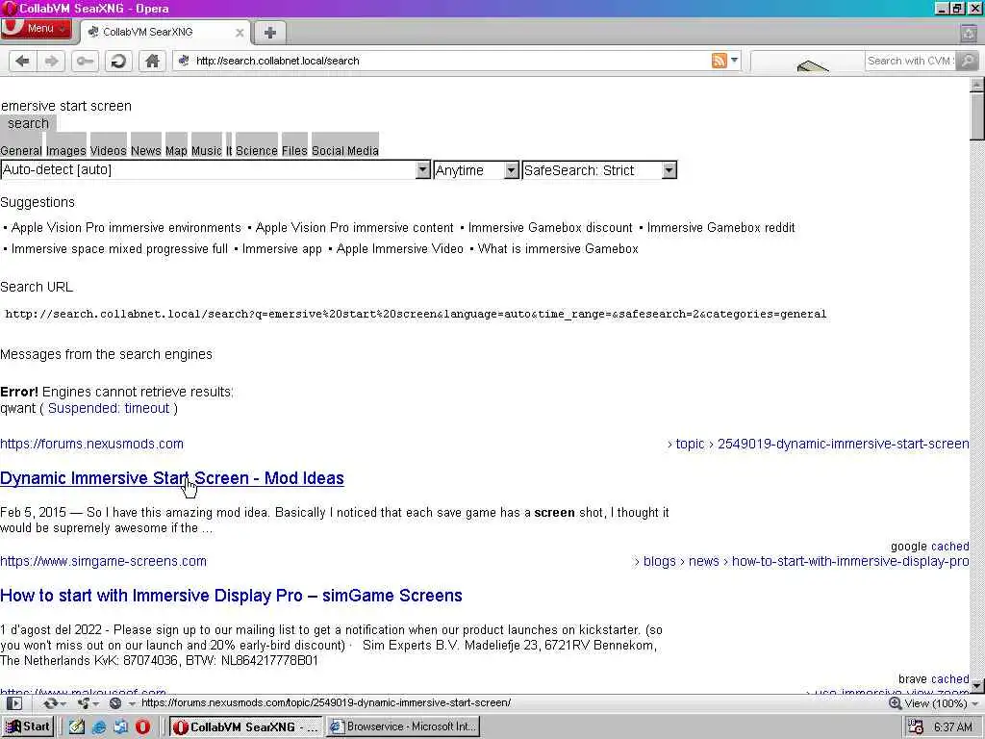This screenshot has width=985, height=739.
Task: Open How to start with Immersive Display Pro
Action: click(x=231, y=595)
